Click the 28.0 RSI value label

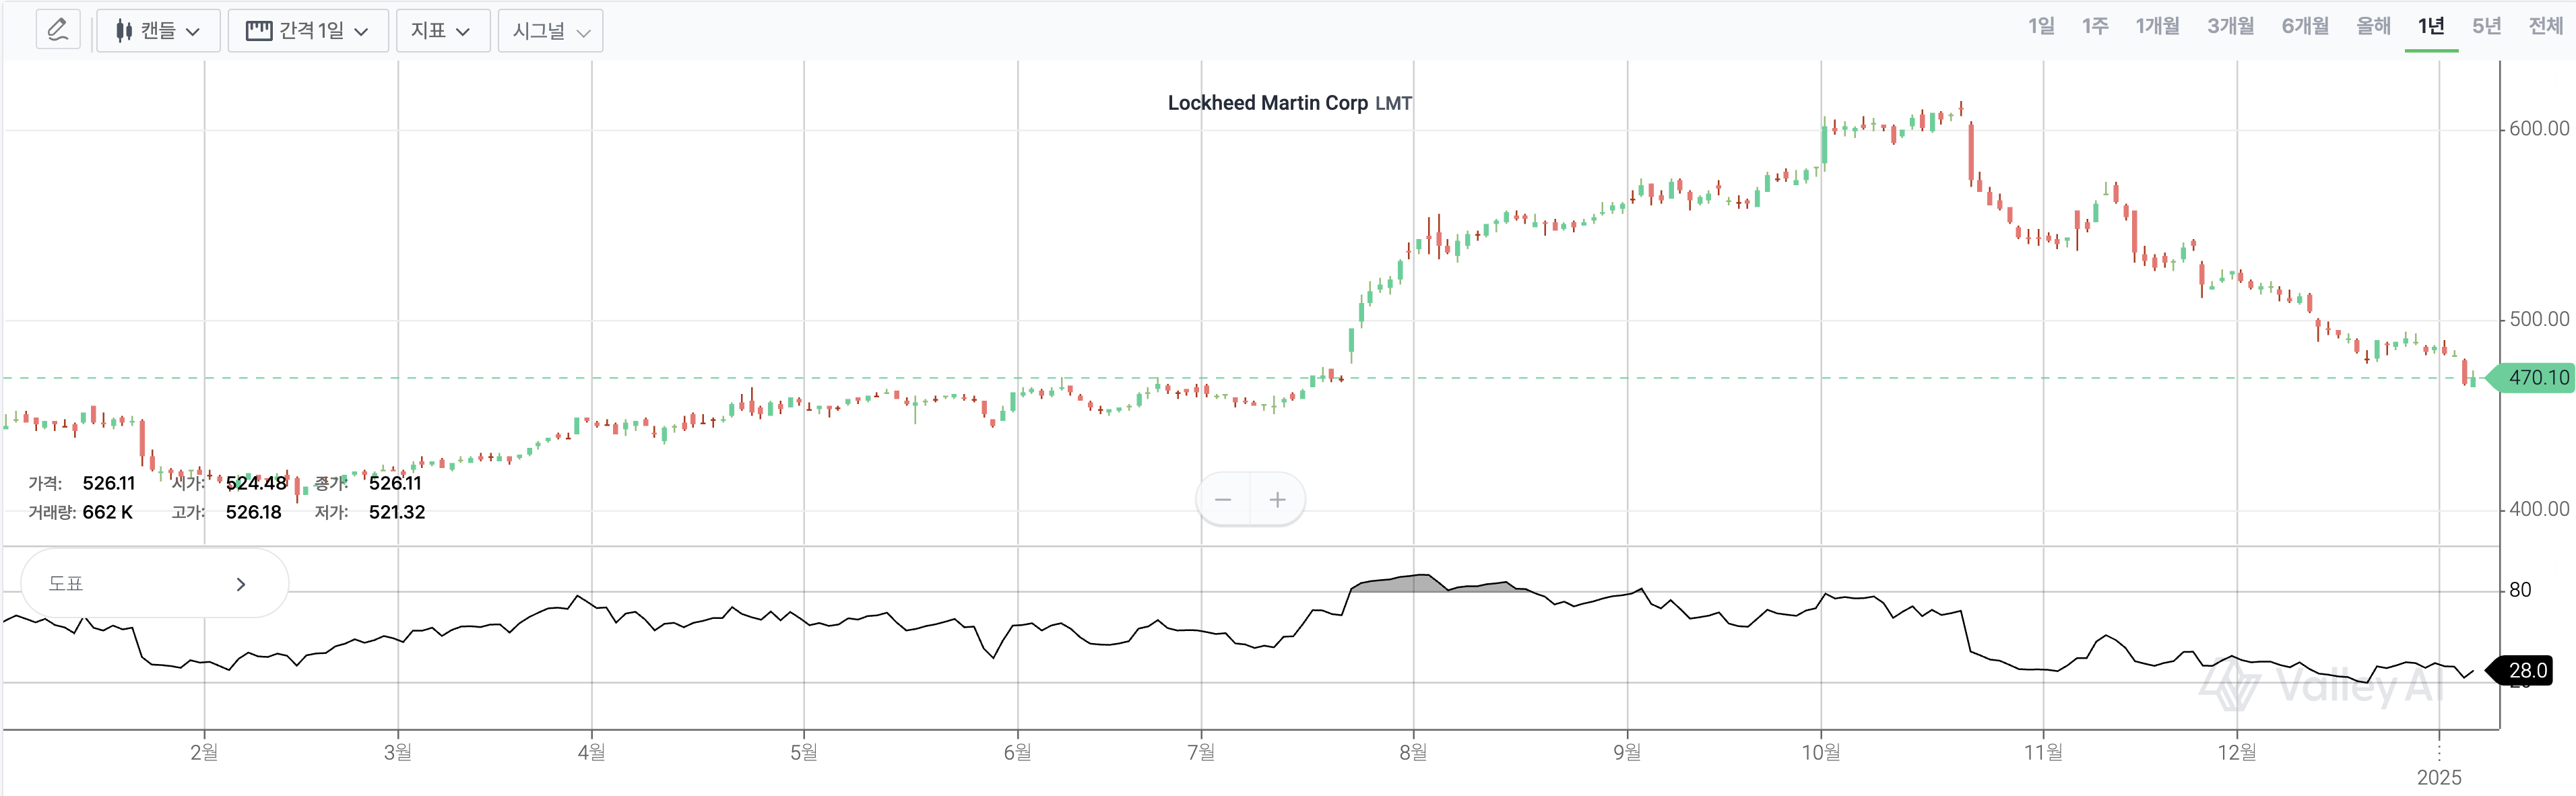pyautogui.click(x=2527, y=670)
